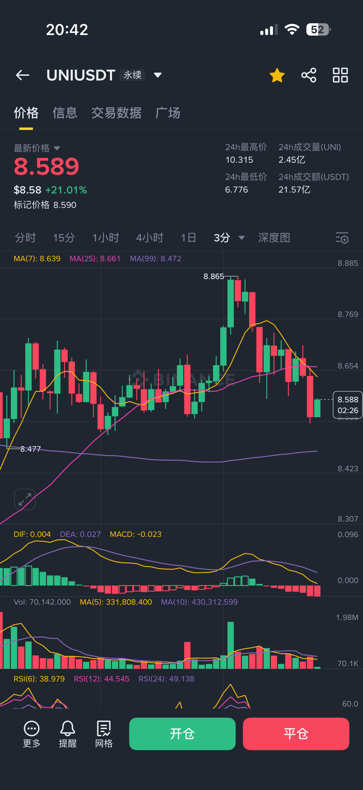The height and width of the screenshot is (790, 363).
Task: Expand chart to fullscreen
Action: [25, 499]
